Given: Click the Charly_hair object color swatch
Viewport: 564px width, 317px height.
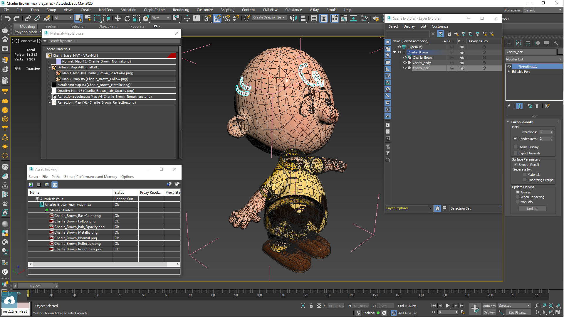Looking at the screenshot, I should [560, 52].
